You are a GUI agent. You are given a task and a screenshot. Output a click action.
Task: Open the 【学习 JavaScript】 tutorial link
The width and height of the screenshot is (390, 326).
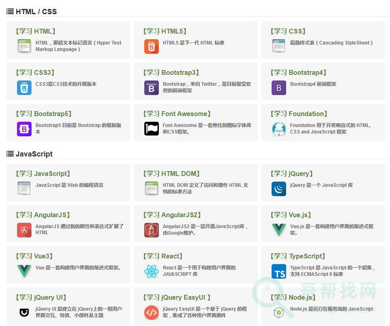click(x=42, y=174)
